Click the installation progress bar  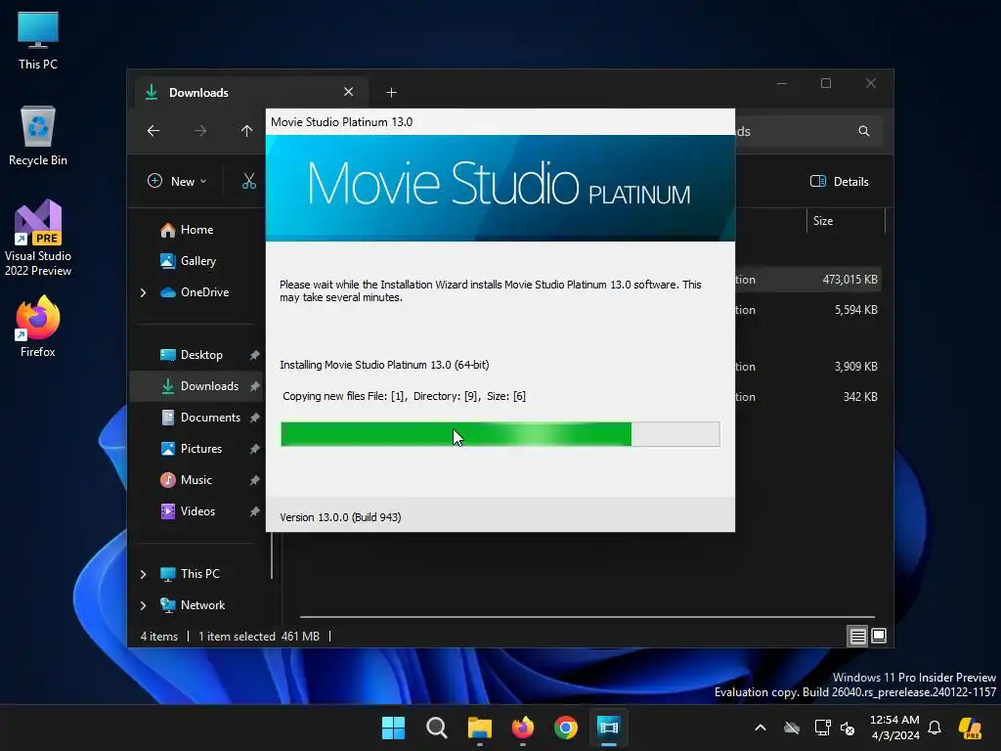500,434
